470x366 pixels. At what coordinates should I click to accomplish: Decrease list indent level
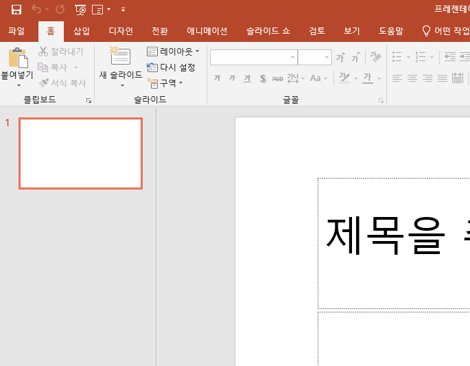click(450, 57)
